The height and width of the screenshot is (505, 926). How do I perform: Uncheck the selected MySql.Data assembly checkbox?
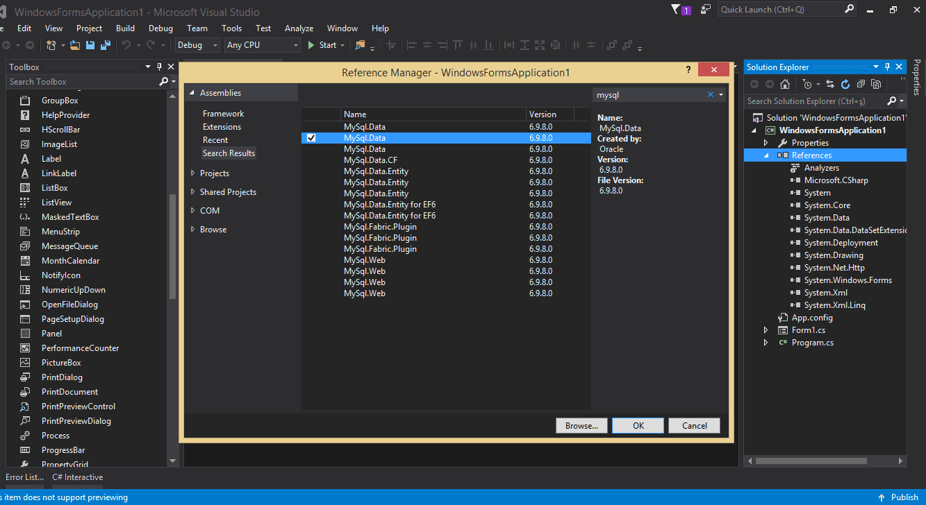311,138
